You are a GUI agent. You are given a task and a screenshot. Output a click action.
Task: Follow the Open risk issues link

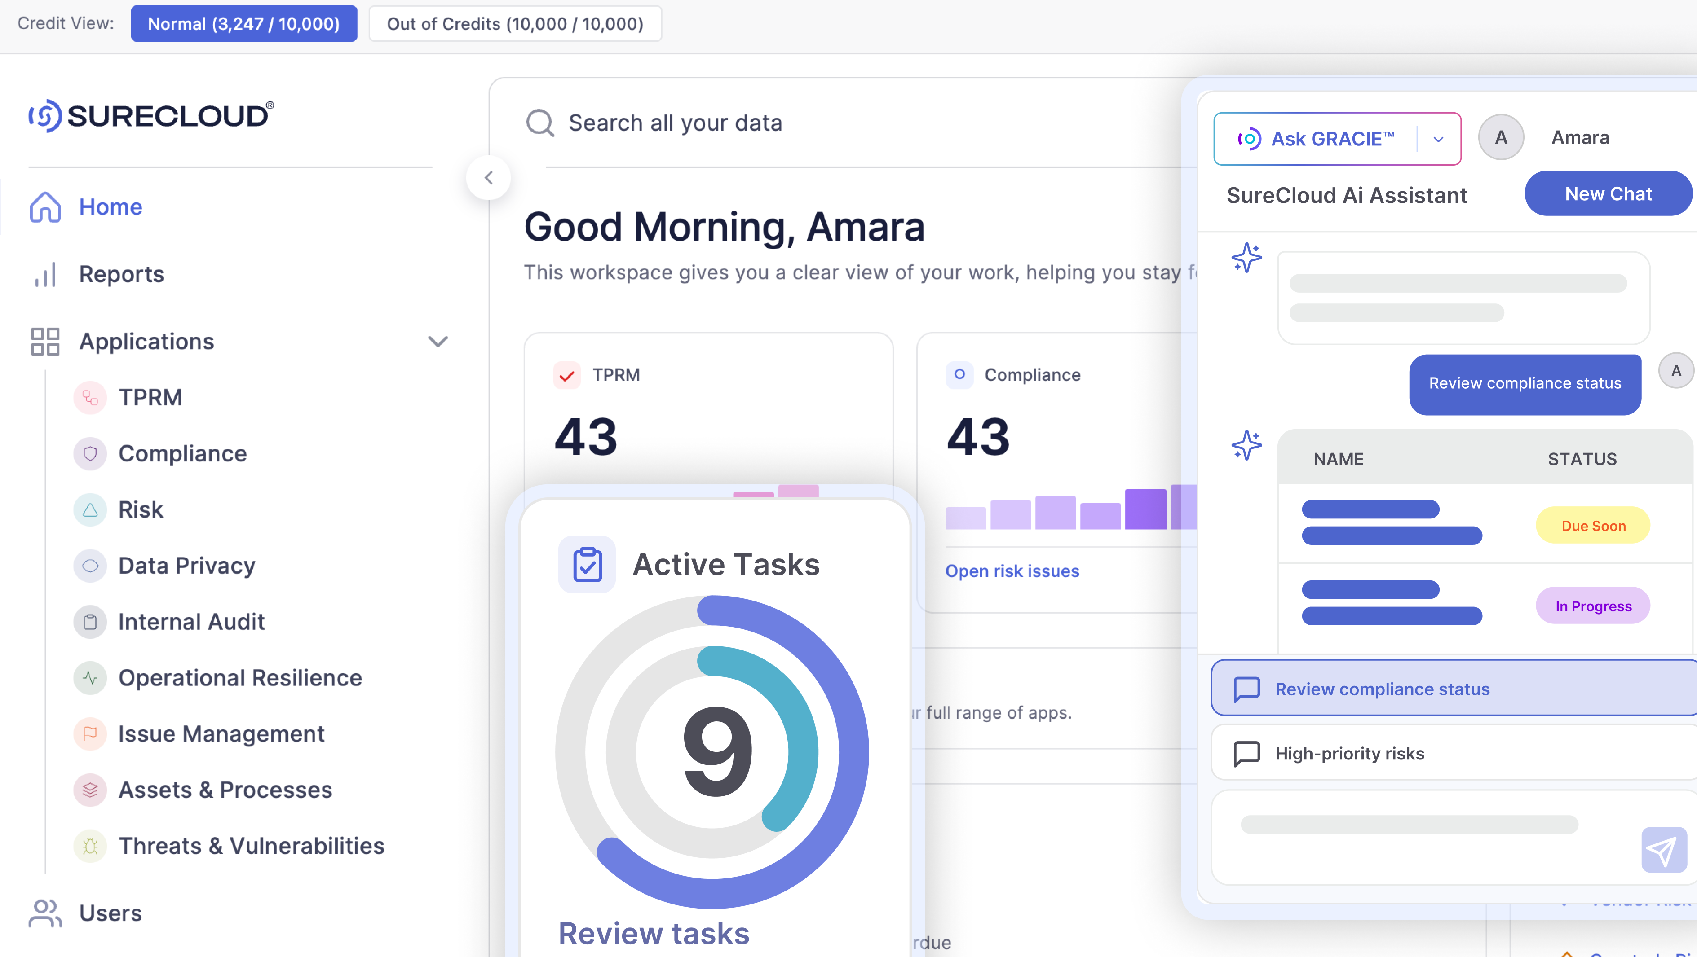(1012, 571)
